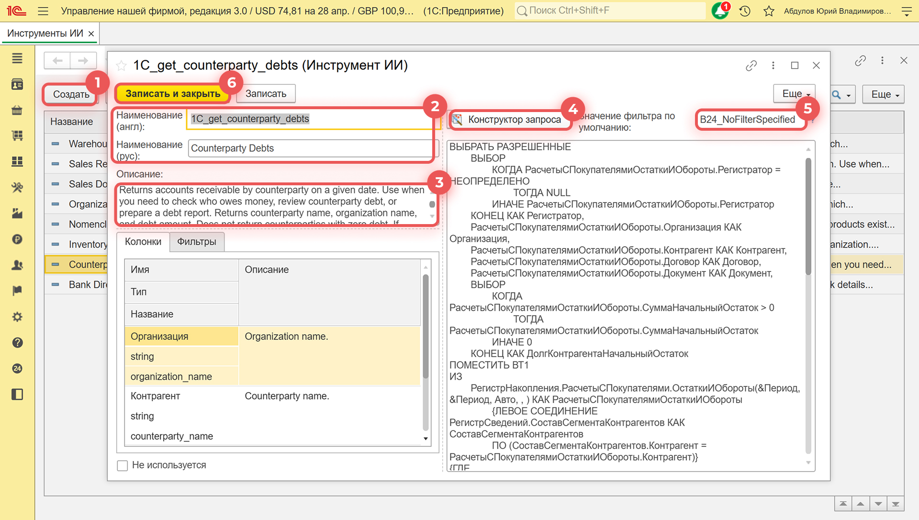Screen dimensions: 919x520
Task: Open favorites star icon in top bar
Action: [x=769, y=11]
